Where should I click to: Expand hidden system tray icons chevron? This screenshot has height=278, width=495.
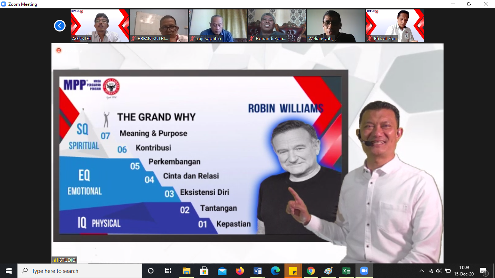[421, 271]
